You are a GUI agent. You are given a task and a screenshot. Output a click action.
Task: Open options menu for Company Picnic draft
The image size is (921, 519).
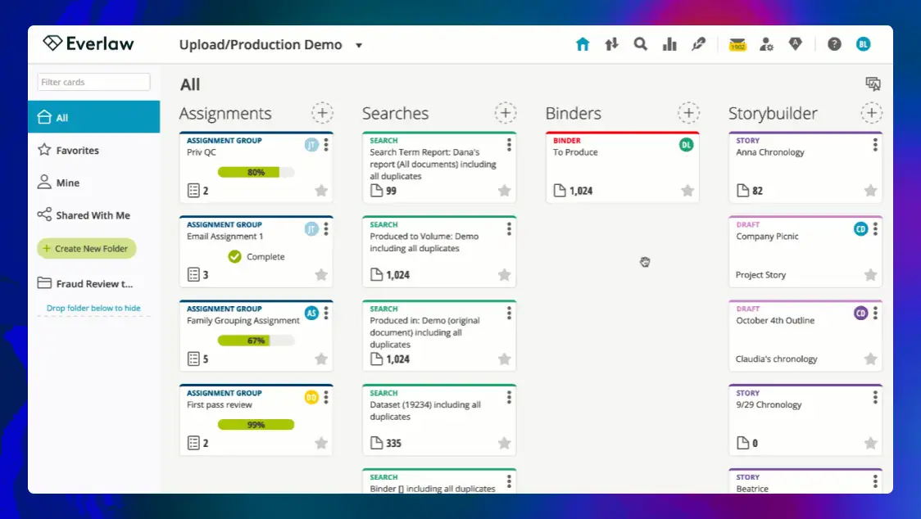(875, 228)
